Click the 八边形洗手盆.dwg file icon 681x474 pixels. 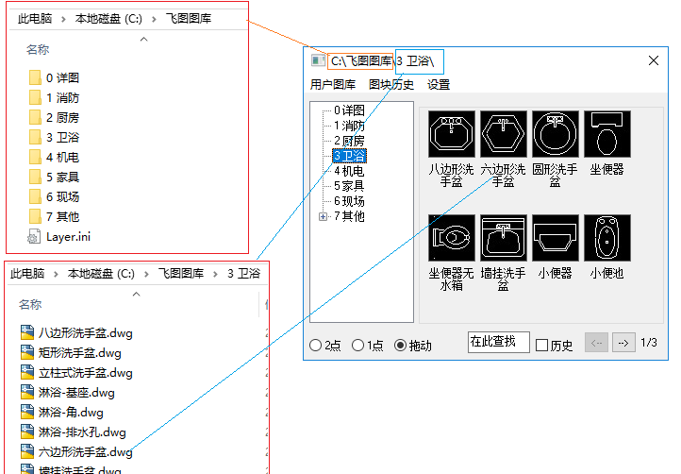point(27,332)
